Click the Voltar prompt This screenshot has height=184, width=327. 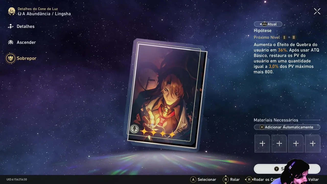point(313,180)
